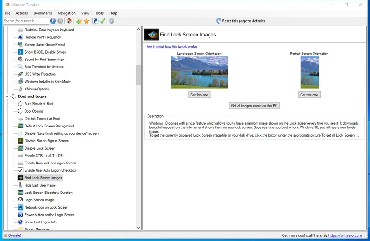Select Redefine Extra Keys on Keyboard
The image size is (370, 241).
pyautogui.click(x=49, y=30)
